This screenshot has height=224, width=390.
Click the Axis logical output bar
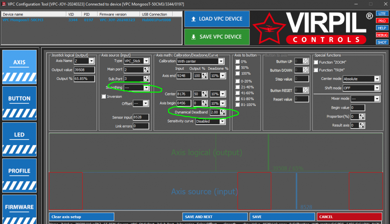coord(216,152)
